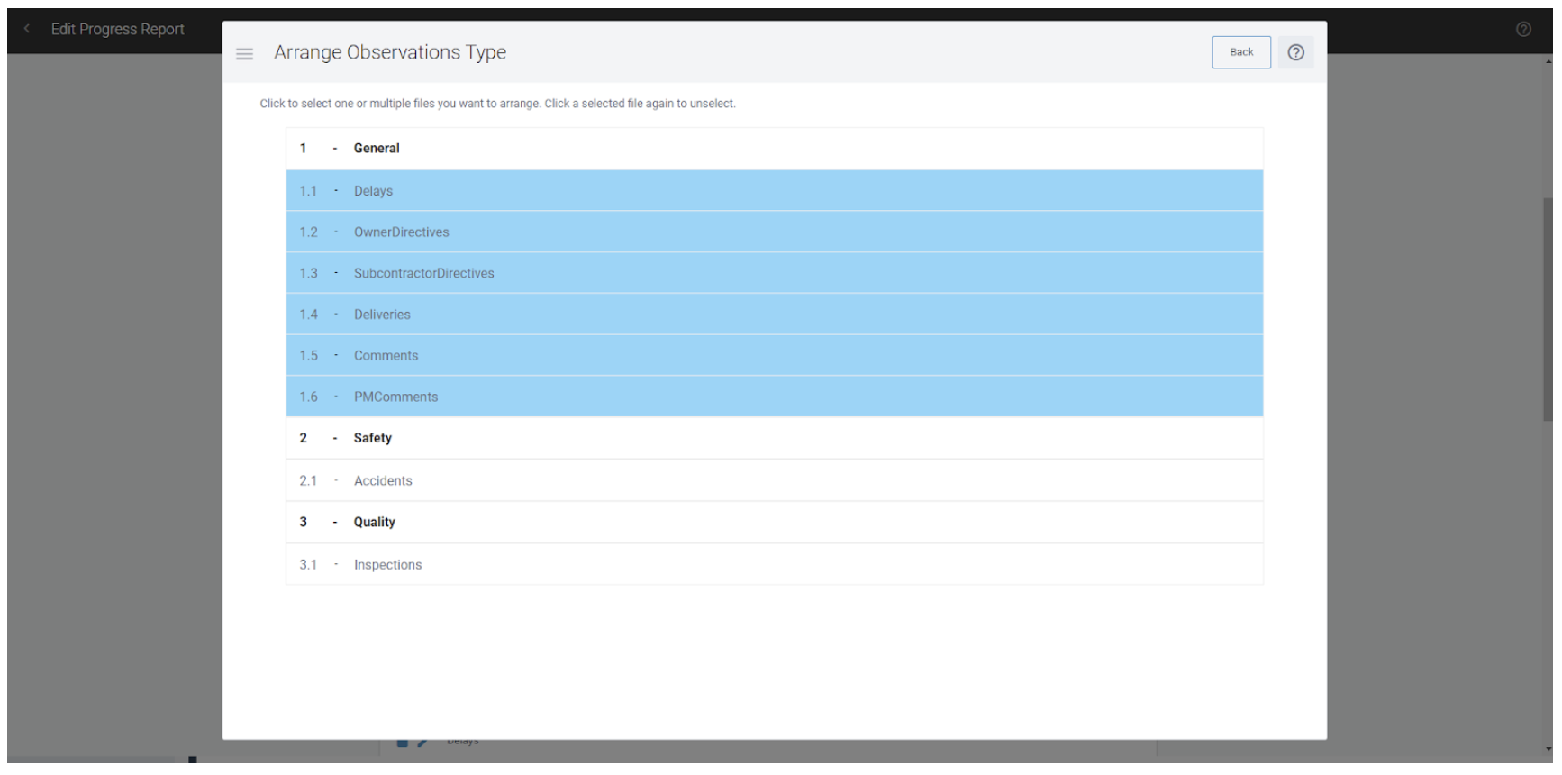The image size is (1562, 775).
Task: Open help icon next to Back button
Action: coord(1295,52)
